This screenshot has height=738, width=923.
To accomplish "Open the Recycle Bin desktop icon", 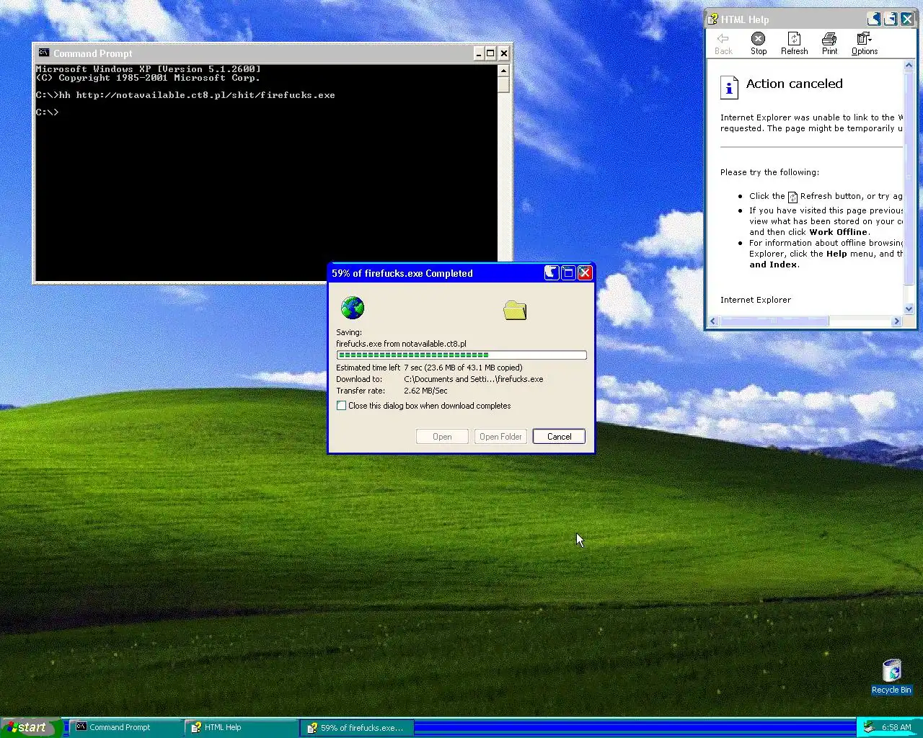I will (x=891, y=677).
